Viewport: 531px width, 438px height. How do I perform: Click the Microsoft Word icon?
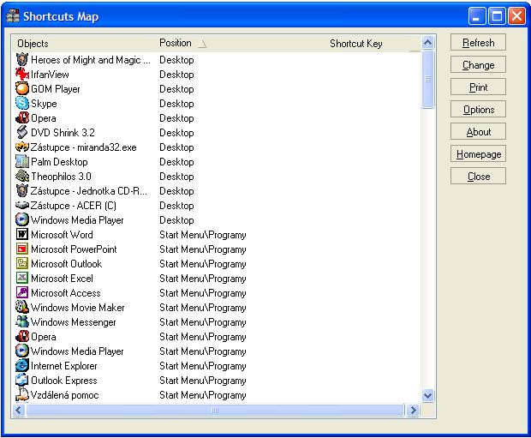(x=22, y=235)
